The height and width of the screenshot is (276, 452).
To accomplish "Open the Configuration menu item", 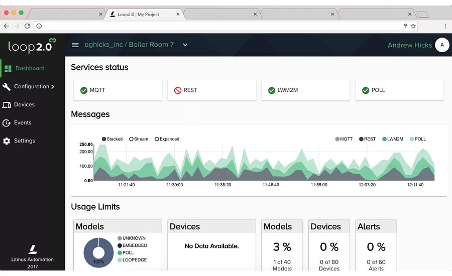I will 33,86.
